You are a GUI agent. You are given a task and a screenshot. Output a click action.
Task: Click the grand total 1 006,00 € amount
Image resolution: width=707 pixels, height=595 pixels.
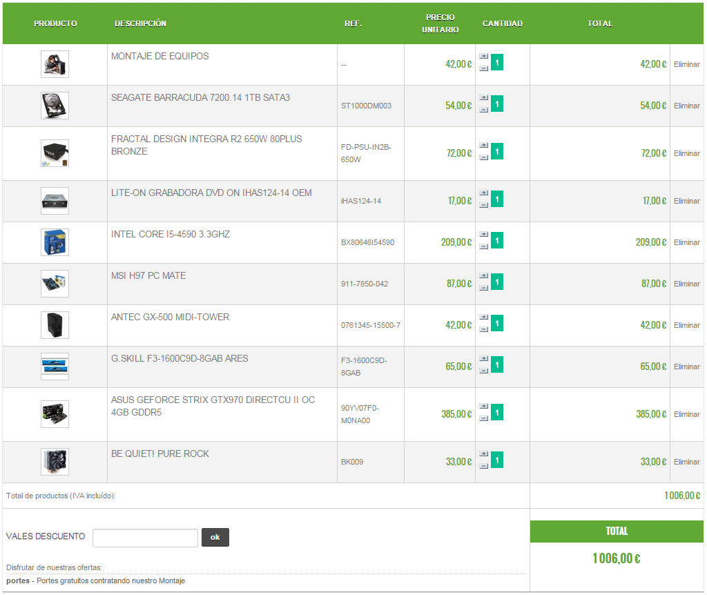(617, 558)
